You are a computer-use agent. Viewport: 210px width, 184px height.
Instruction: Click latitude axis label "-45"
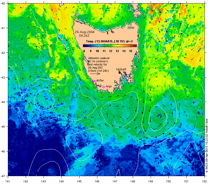(2, 127)
